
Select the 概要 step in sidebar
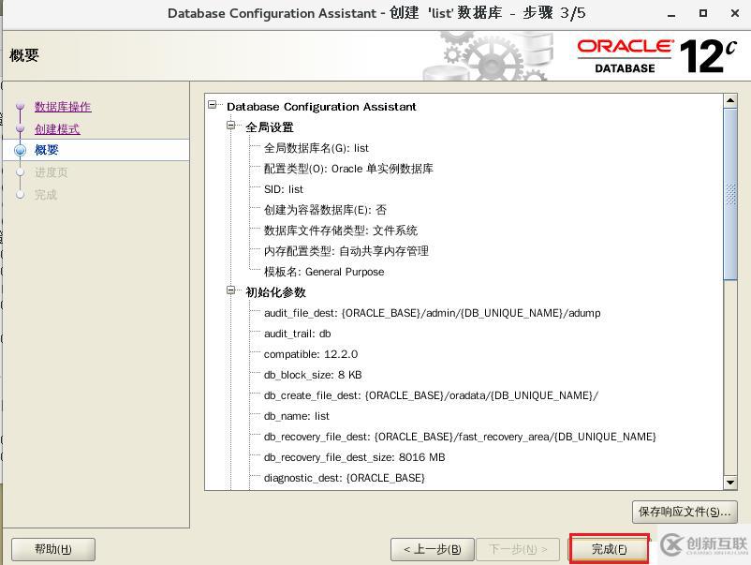click(x=47, y=150)
